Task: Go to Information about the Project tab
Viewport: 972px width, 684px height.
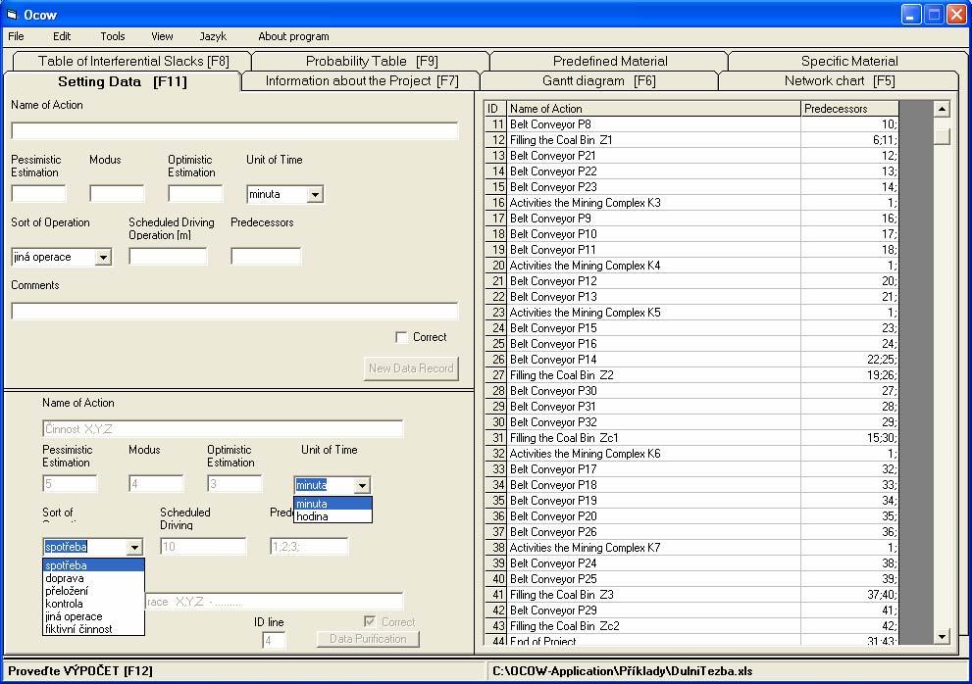Action: tap(361, 81)
